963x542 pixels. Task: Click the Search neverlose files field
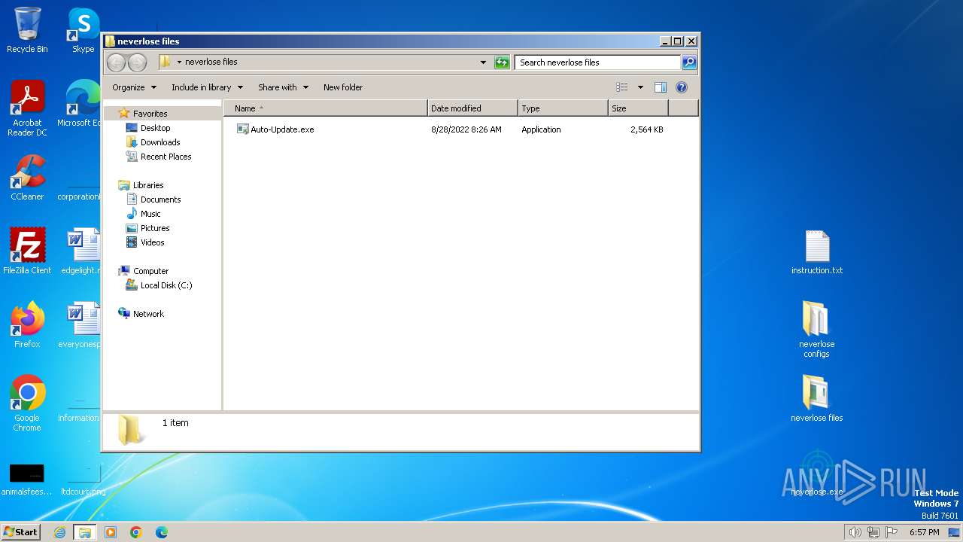tap(598, 62)
